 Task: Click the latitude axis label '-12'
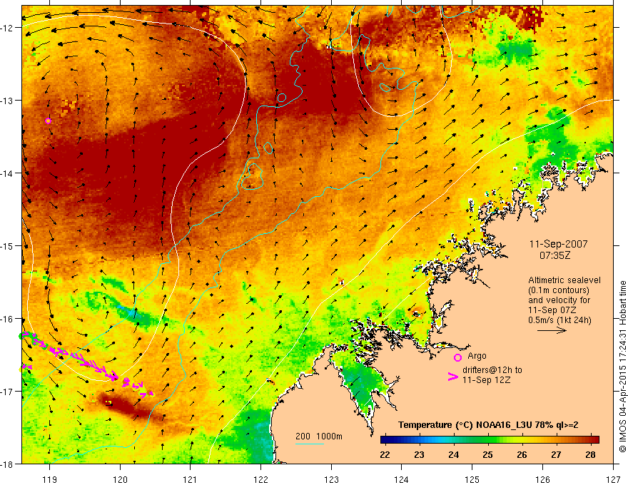point(8,28)
